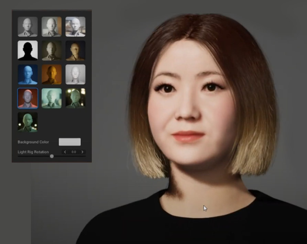307x244 pixels.
Task: Choose the teal mint lighting preset
Action: pyautogui.click(x=52, y=98)
